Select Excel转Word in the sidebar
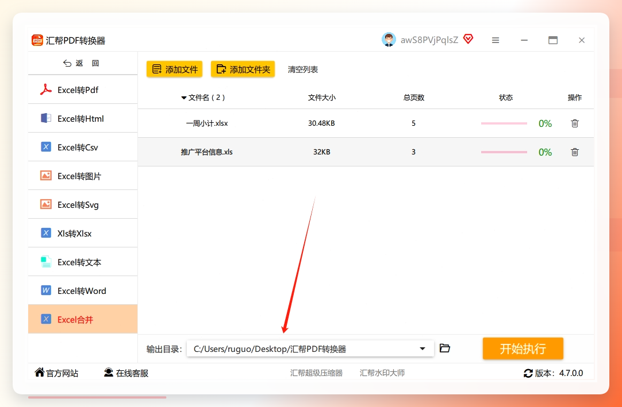The image size is (622, 407). pos(83,290)
